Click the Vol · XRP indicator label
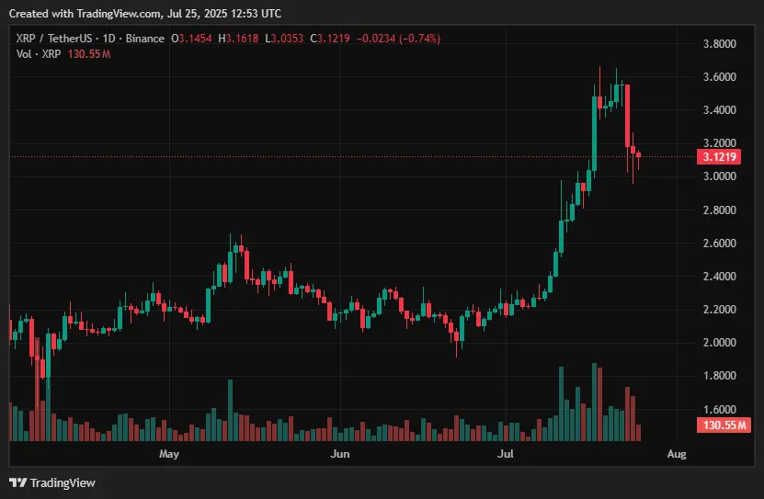 (39, 54)
